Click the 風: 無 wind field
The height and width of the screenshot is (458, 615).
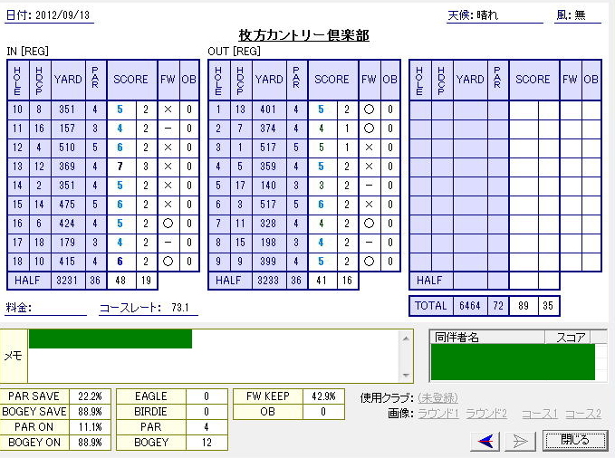(577, 15)
